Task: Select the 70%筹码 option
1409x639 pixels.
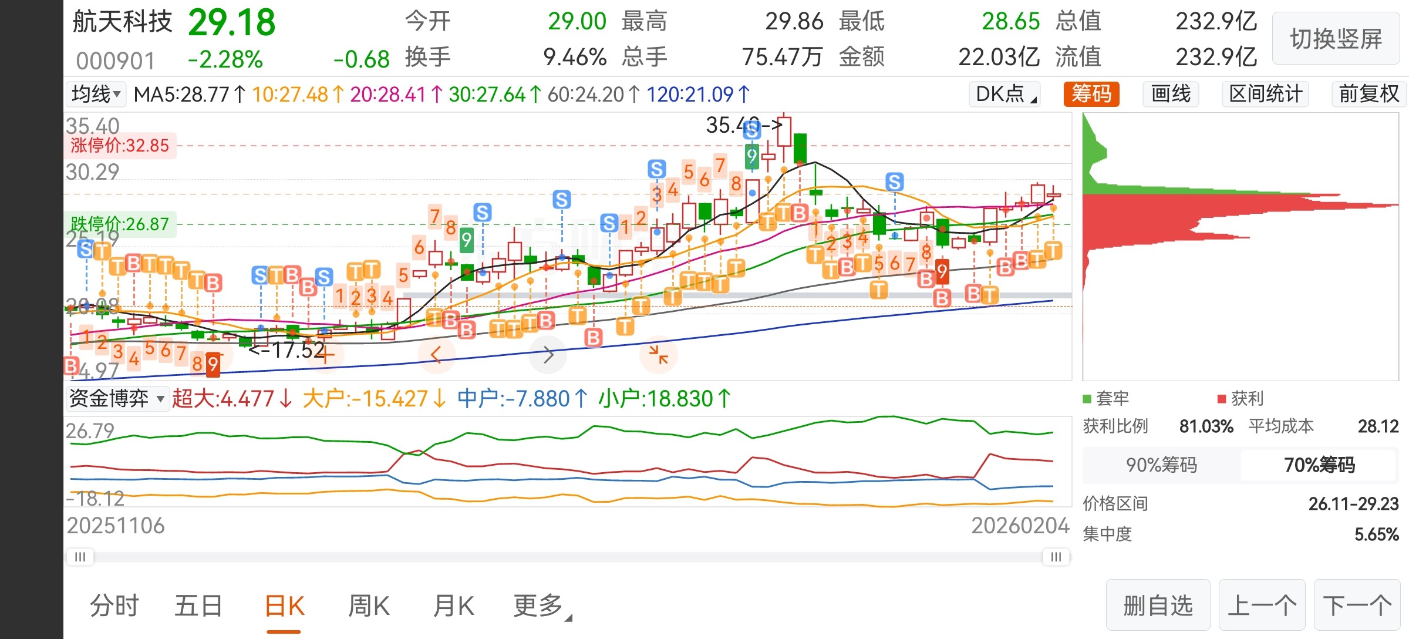Action: point(1319,465)
